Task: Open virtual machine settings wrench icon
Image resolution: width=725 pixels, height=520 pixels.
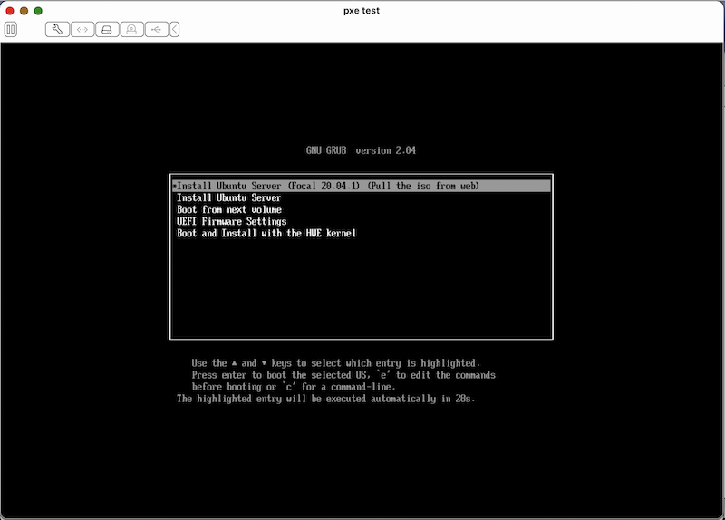Action: (x=57, y=30)
